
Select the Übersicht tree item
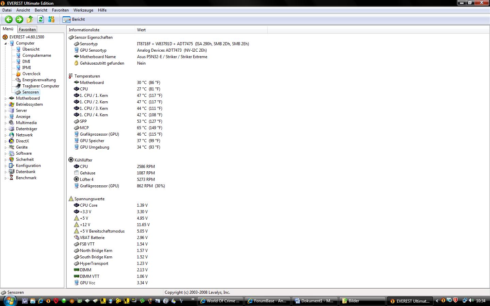pos(31,49)
